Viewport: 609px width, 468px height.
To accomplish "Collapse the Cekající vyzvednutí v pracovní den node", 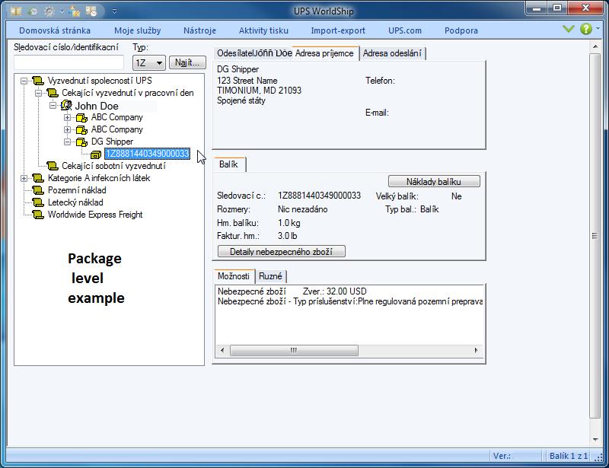I will (x=39, y=93).
